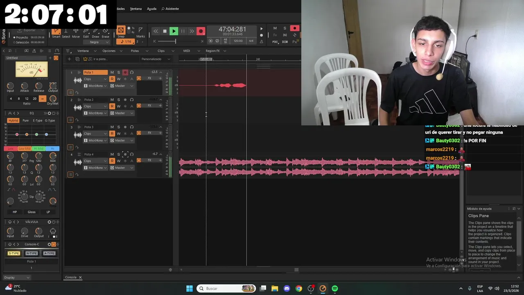Open Spotify from the Windows taskbar
Image resolution: width=524 pixels, height=295 pixels.
point(335,288)
